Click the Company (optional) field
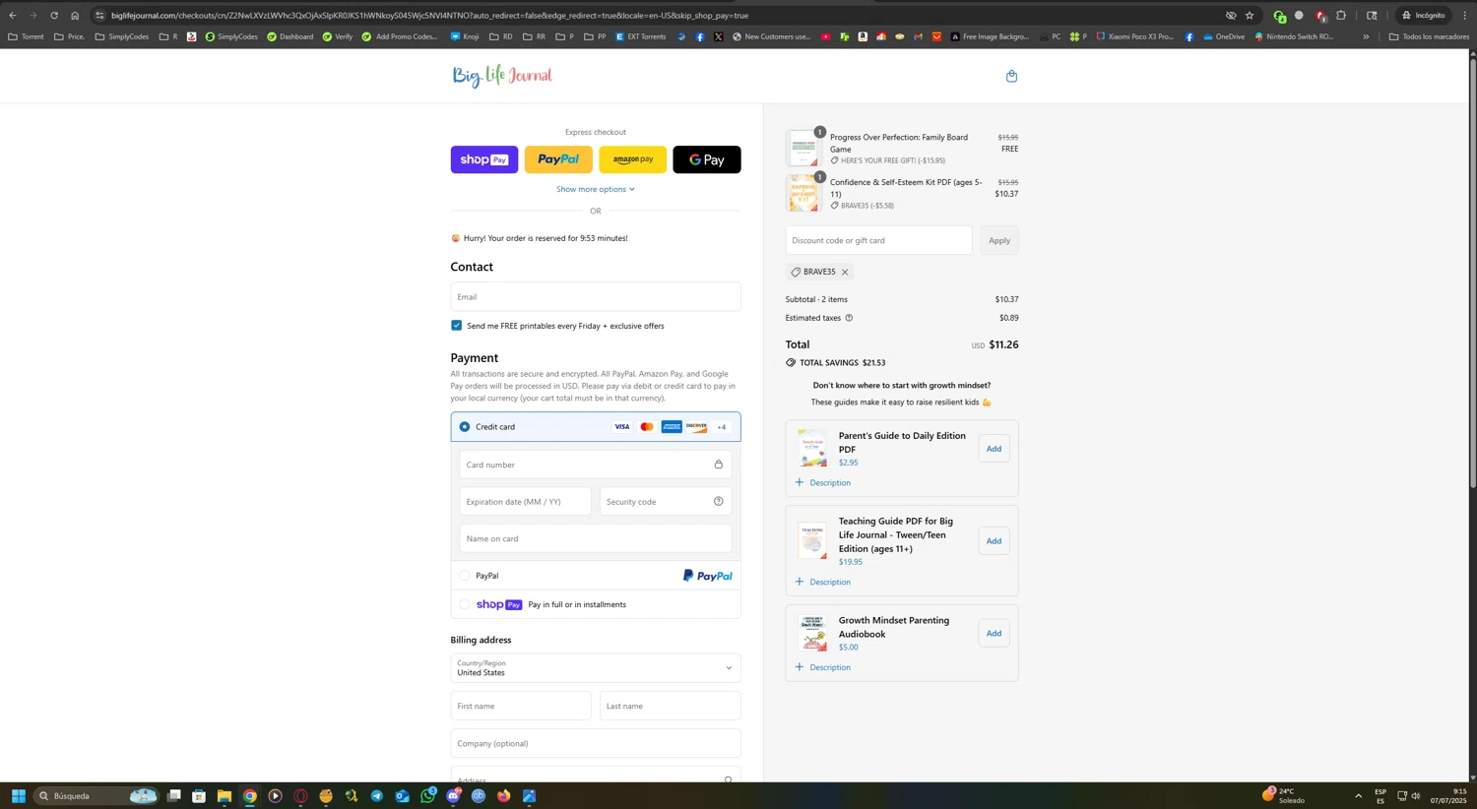 point(596,743)
